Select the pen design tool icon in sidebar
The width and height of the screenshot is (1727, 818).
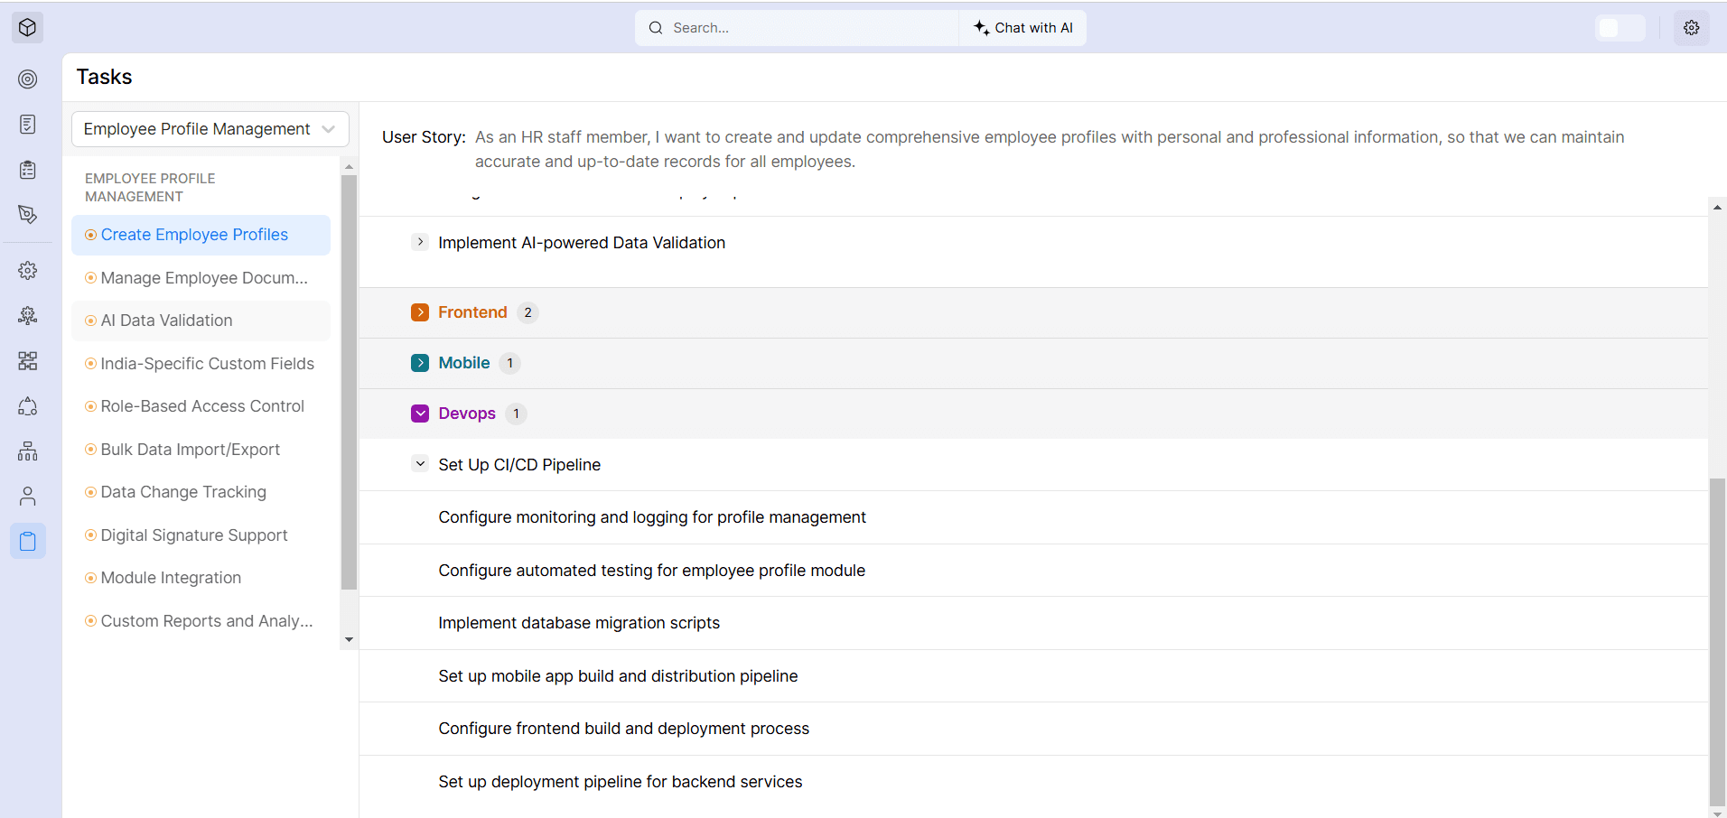click(x=27, y=214)
